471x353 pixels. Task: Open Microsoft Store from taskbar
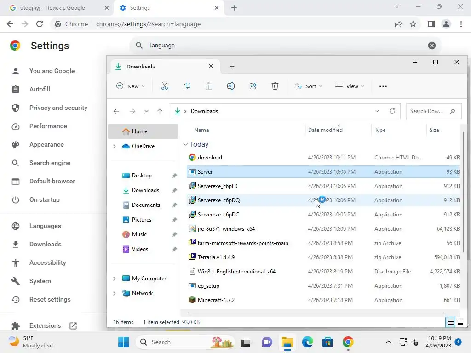[327, 342]
